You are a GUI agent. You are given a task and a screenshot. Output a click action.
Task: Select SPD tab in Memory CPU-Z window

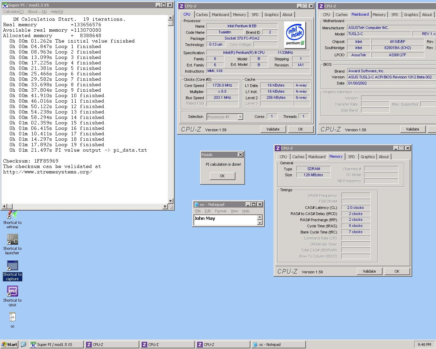pyautogui.click(x=352, y=157)
